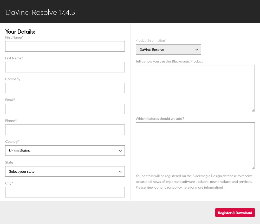Open the State selector dropdown
This screenshot has height=224, width=260.
click(65, 171)
